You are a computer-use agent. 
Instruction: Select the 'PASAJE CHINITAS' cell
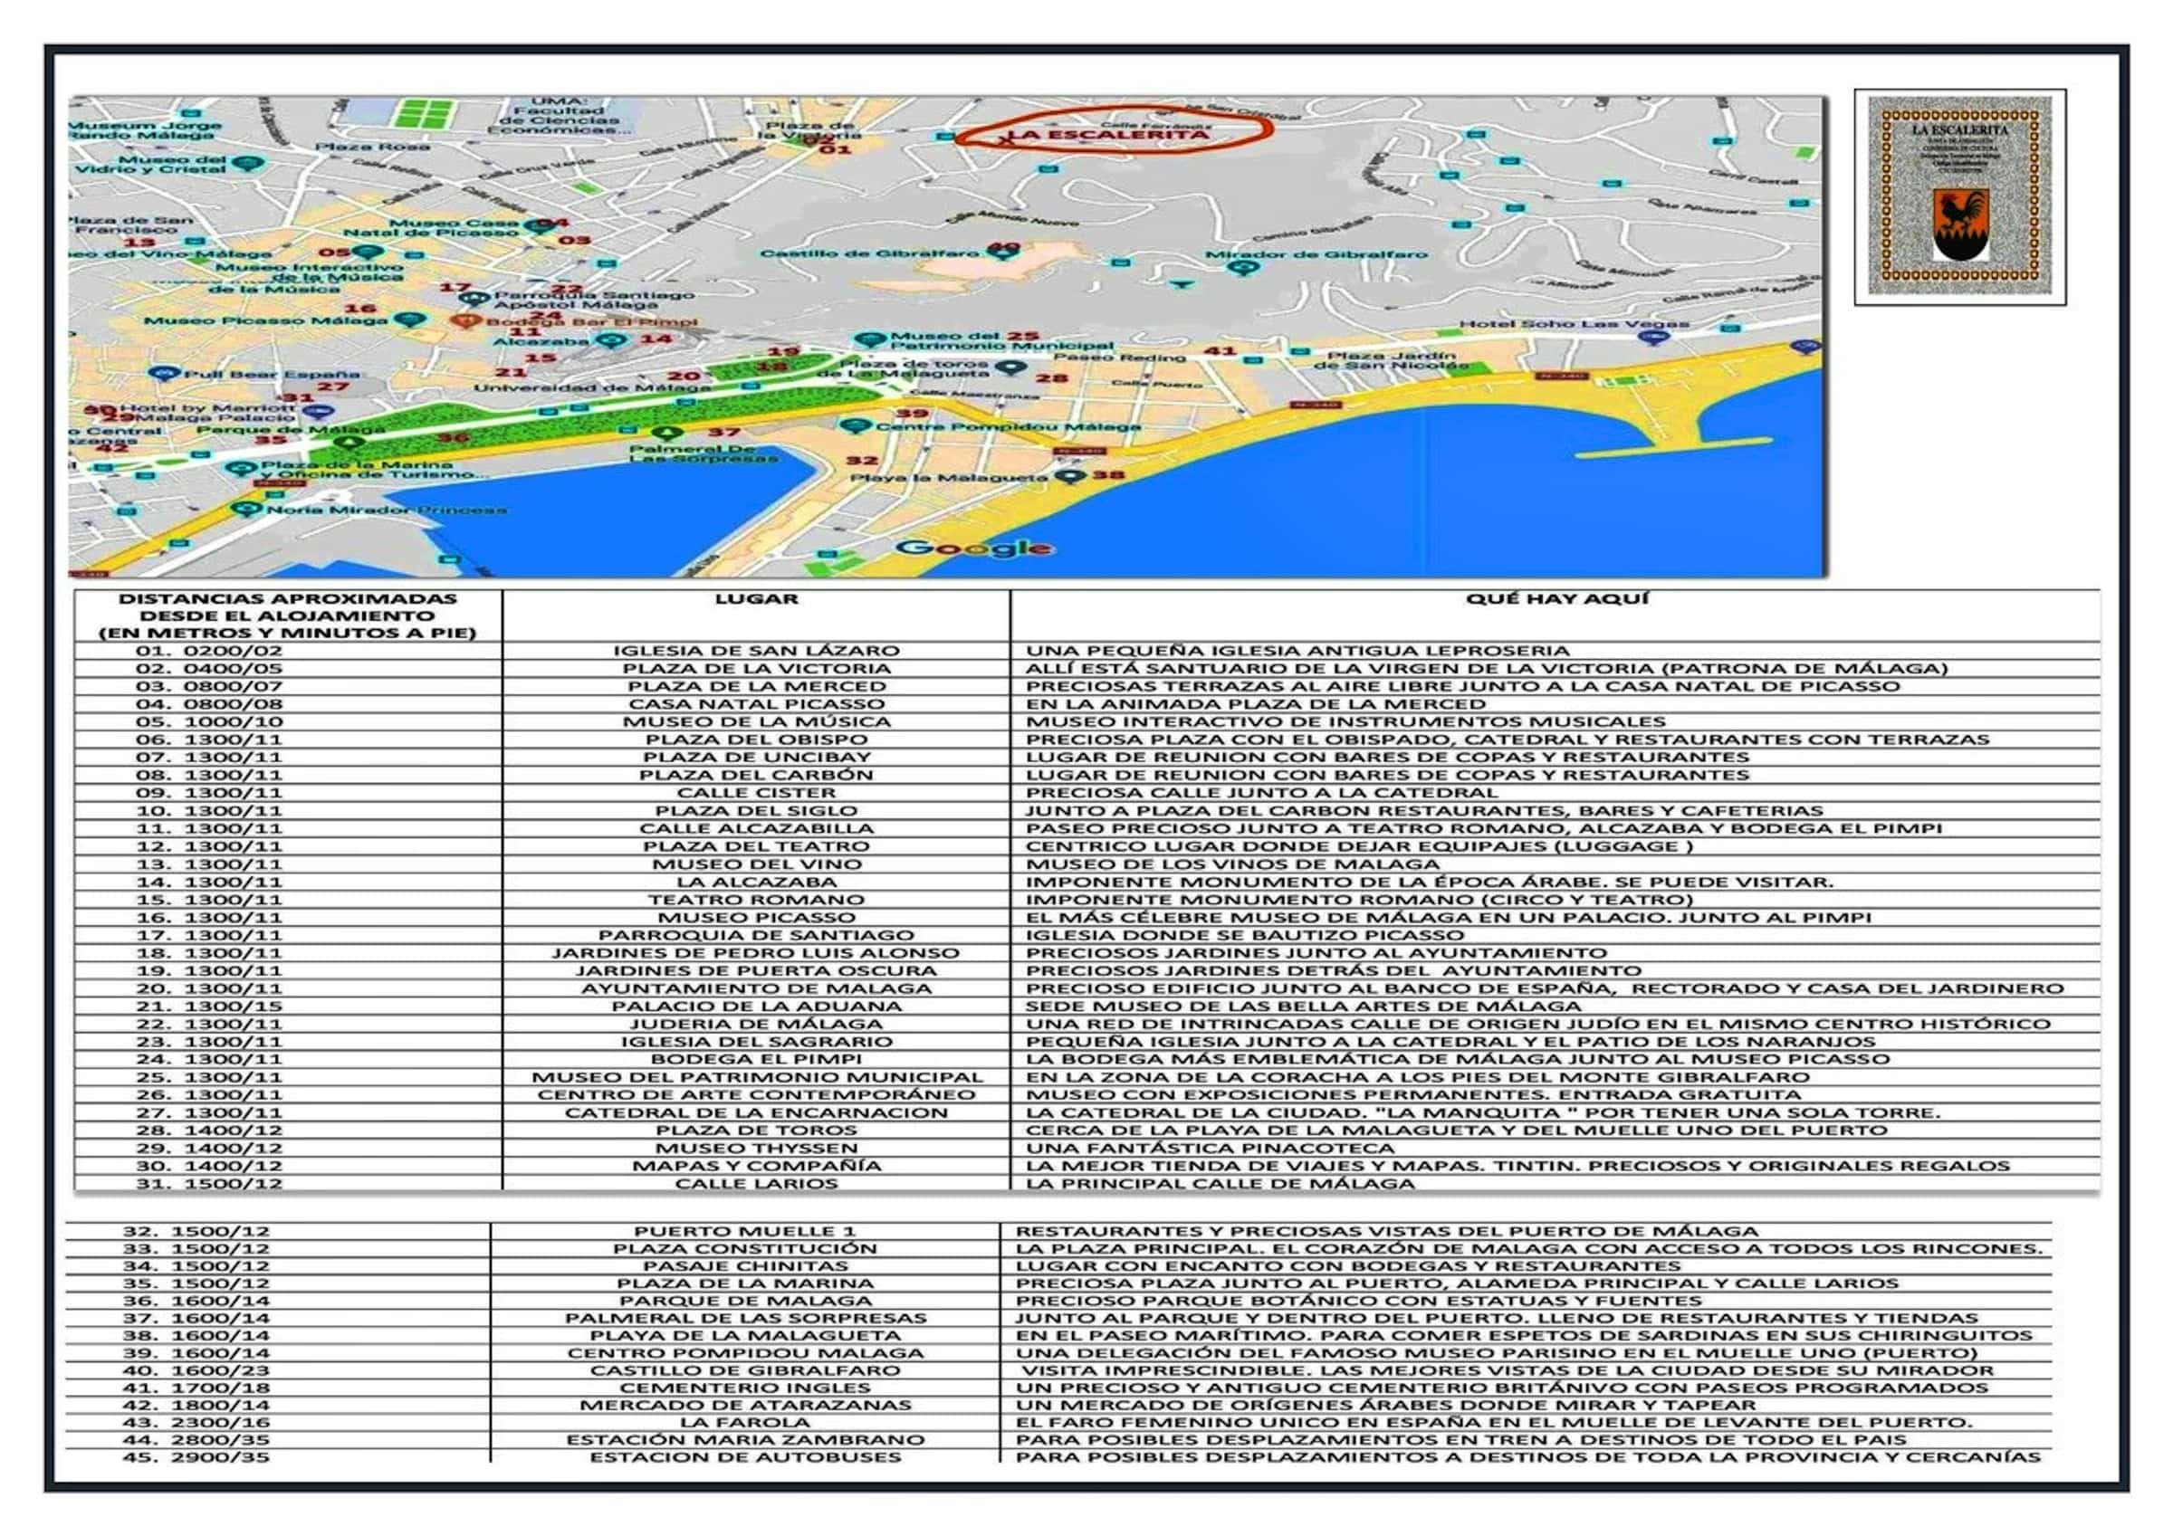[745, 1266]
